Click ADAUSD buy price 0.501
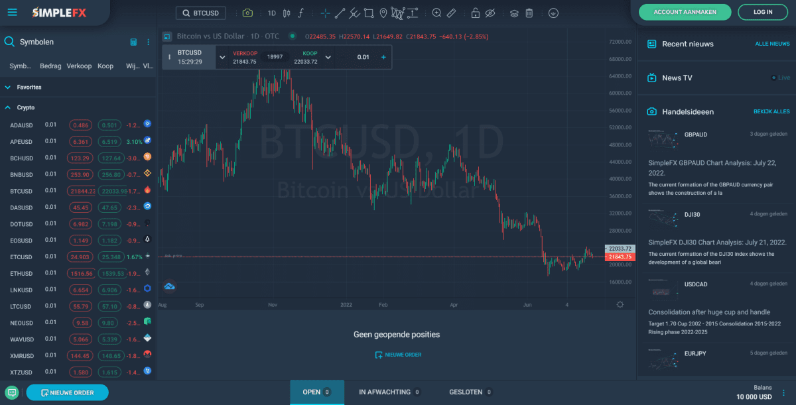 [x=110, y=125]
